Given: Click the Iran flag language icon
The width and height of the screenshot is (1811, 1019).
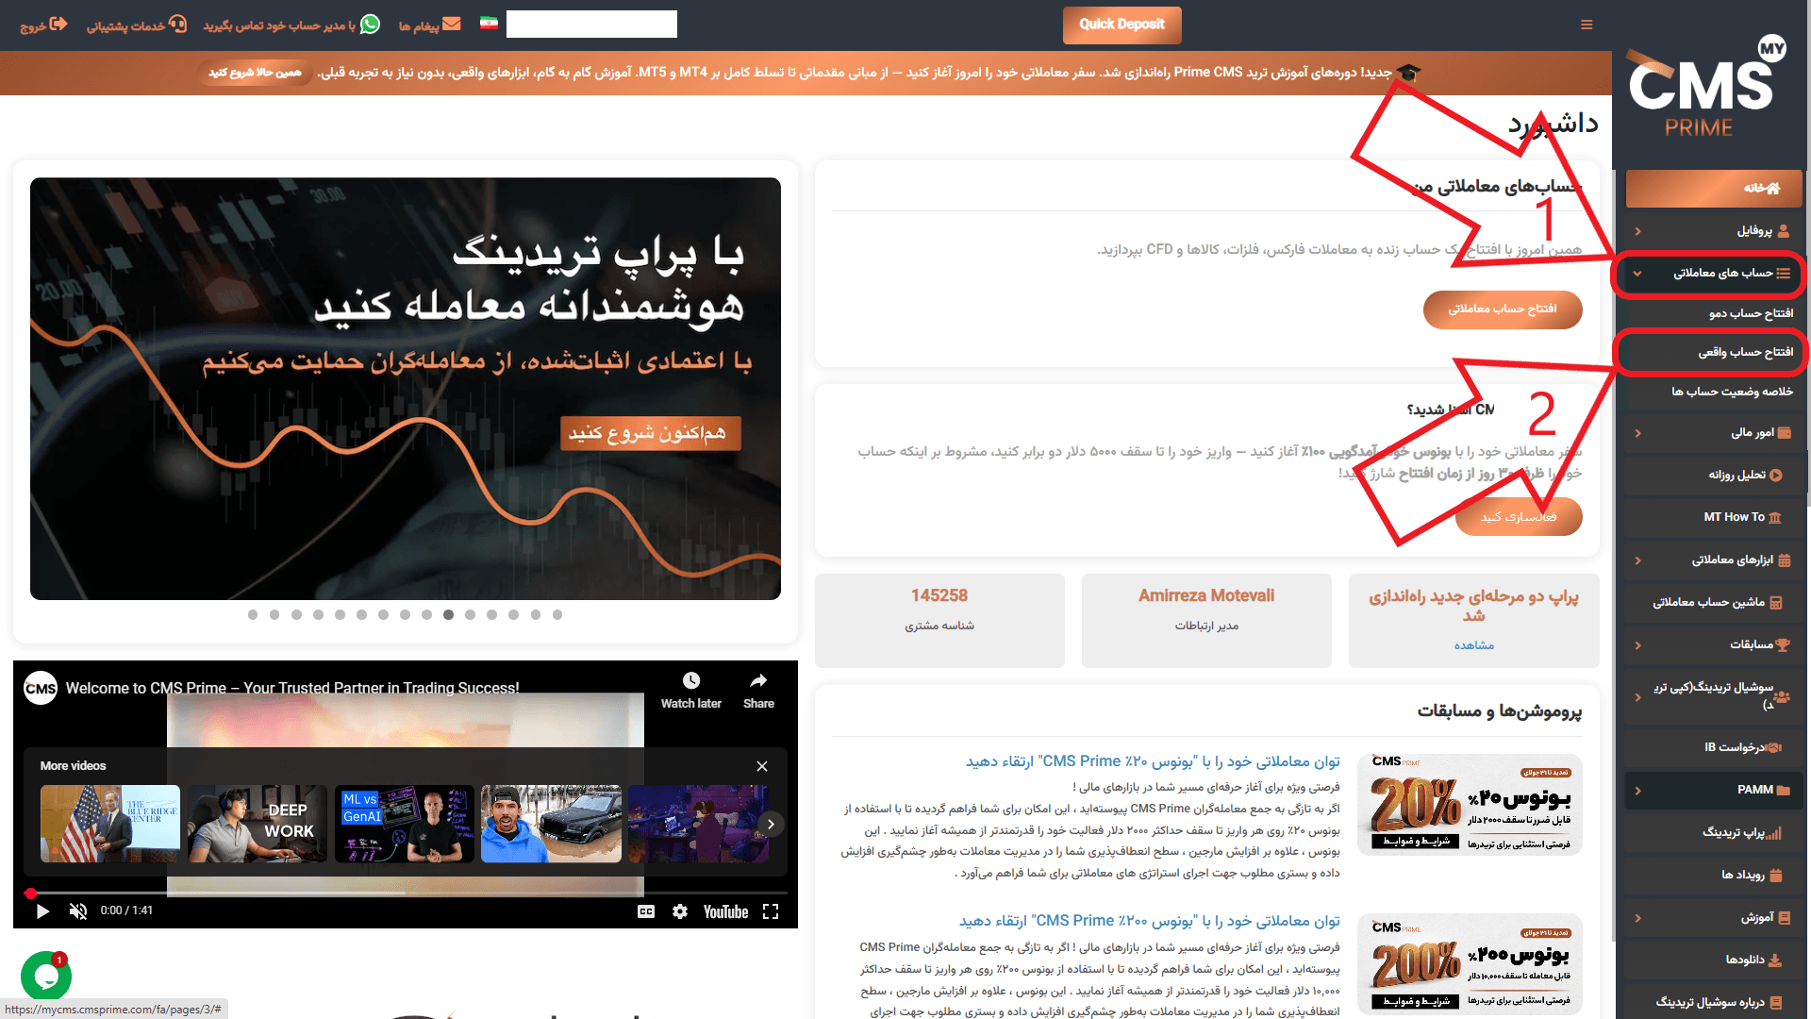Looking at the screenshot, I should [489, 24].
